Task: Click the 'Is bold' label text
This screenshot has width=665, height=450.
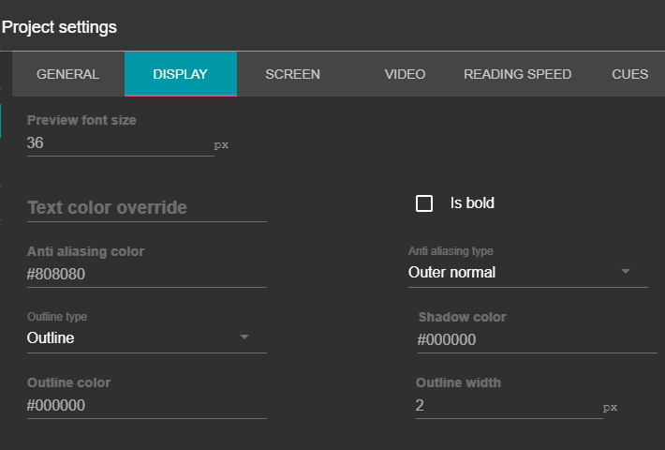Action: pyautogui.click(x=472, y=202)
